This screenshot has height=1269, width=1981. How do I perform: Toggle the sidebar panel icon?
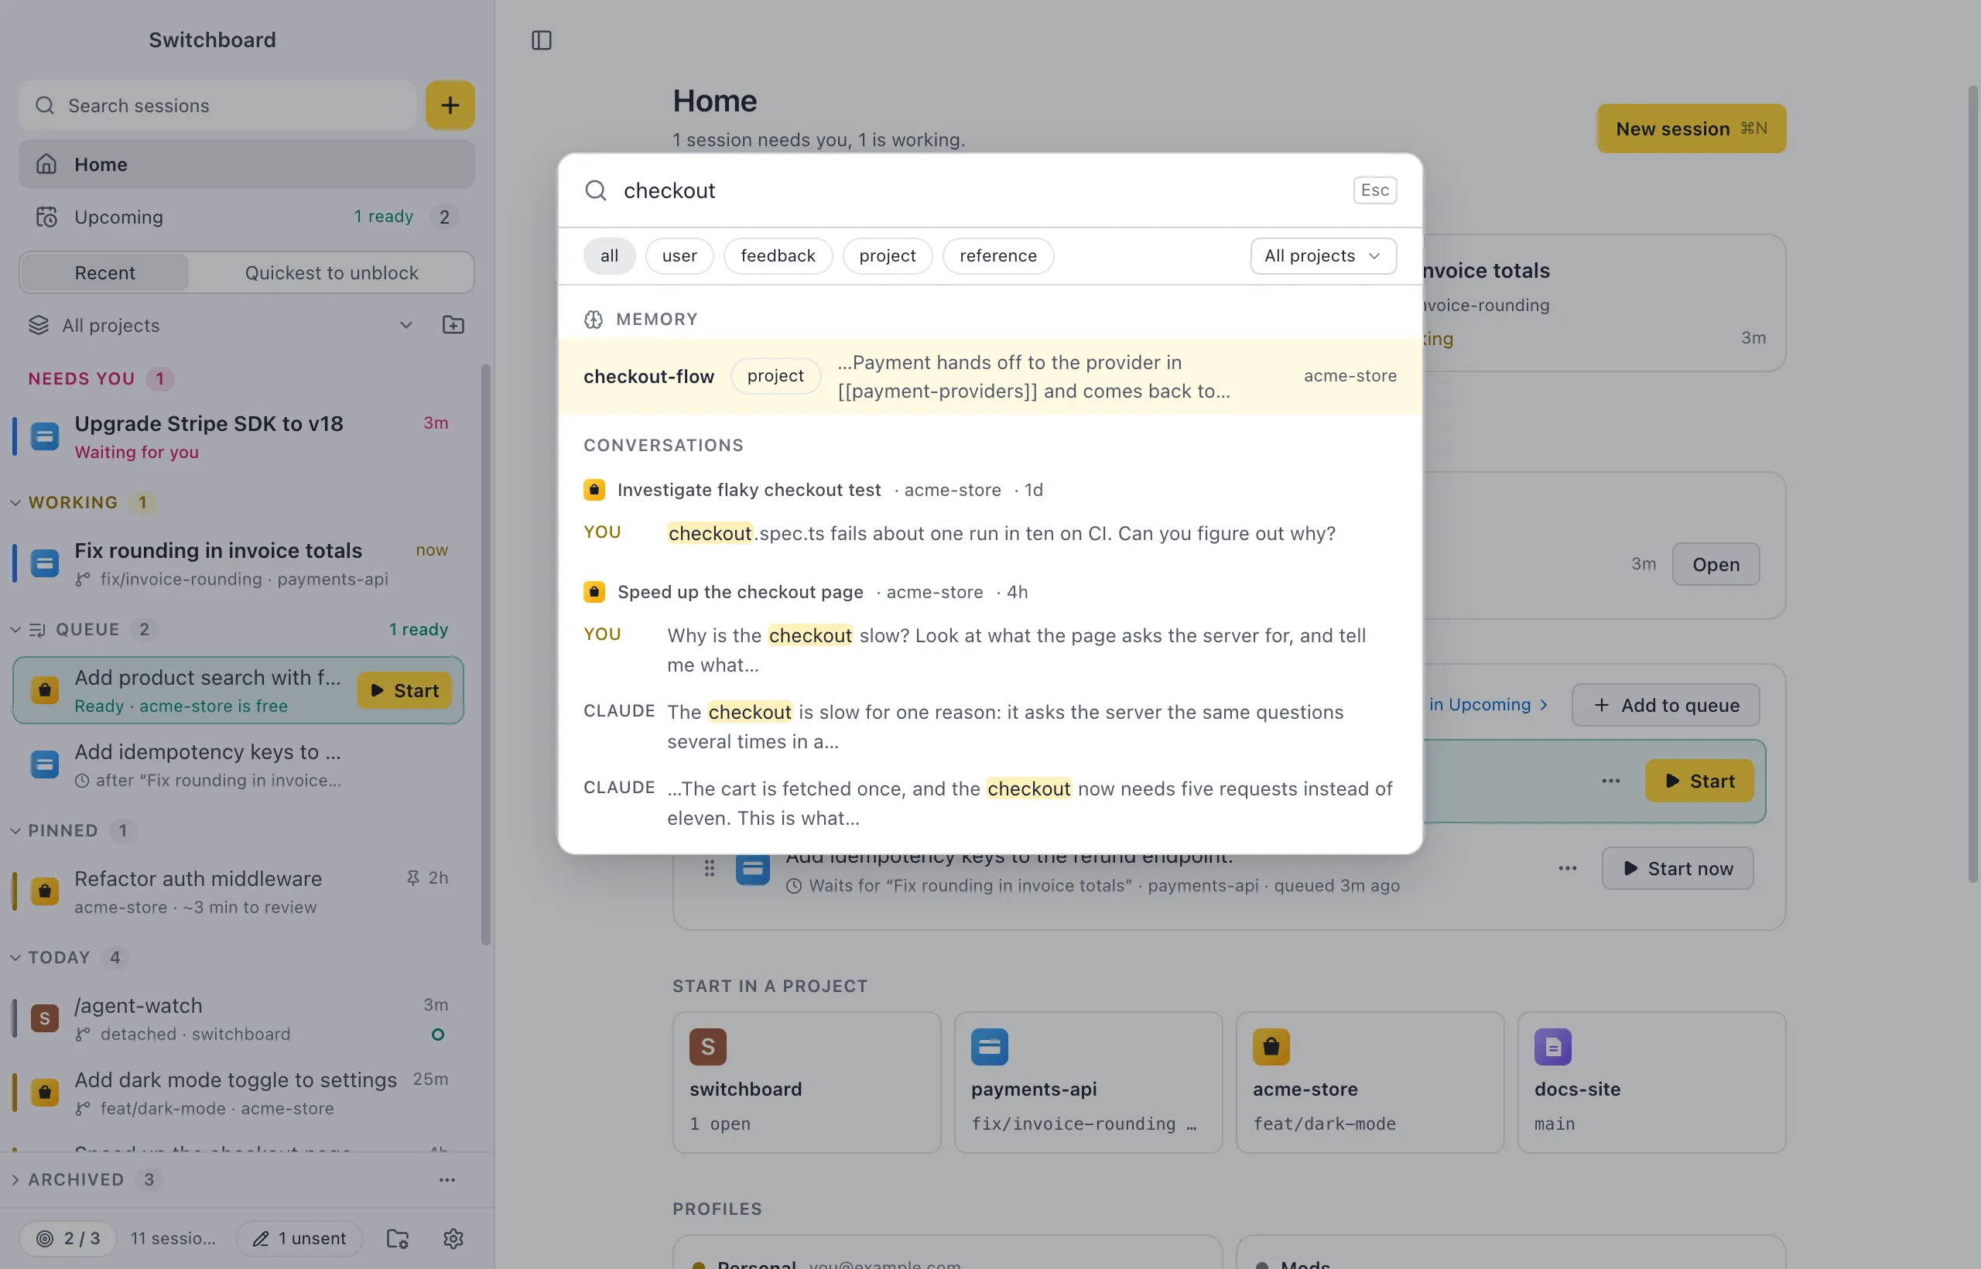point(542,40)
